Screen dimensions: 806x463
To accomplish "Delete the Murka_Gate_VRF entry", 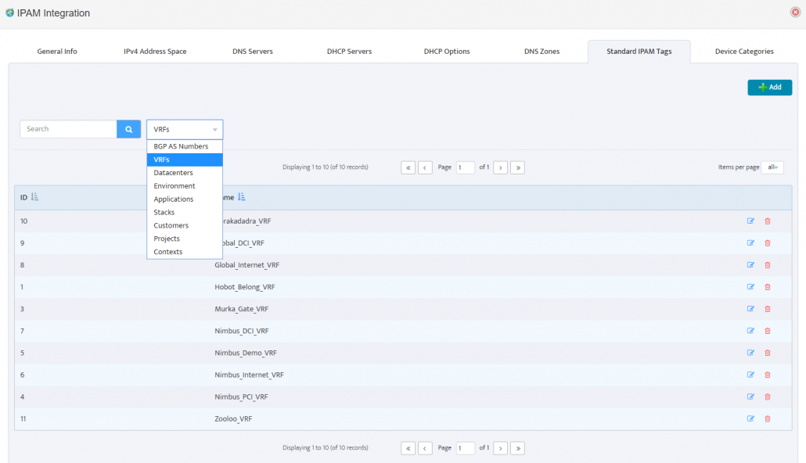I will pos(767,309).
